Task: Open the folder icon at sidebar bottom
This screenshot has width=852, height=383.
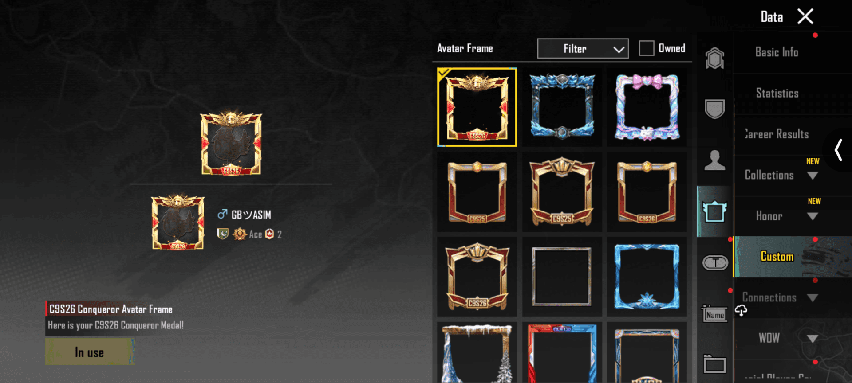Action: click(714, 364)
